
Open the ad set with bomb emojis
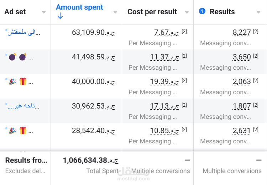coord(19,57)
